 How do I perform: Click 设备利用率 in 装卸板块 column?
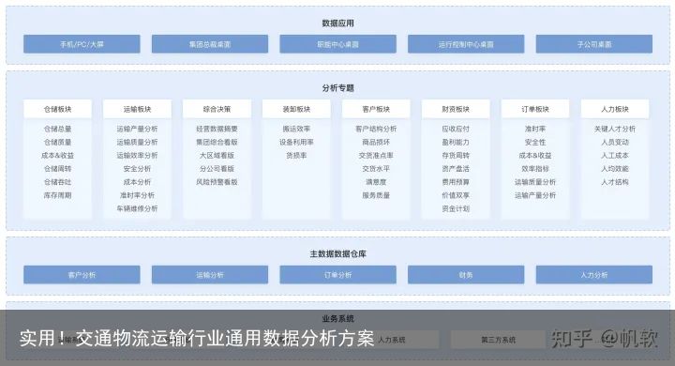click(296, 142)
